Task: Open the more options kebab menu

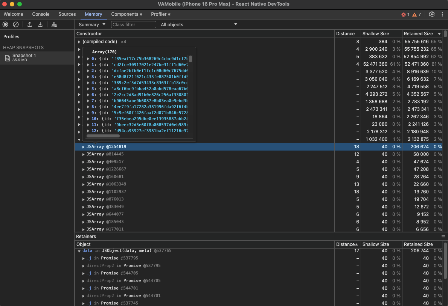Action: pyautogui.click(x=442, y=14)
